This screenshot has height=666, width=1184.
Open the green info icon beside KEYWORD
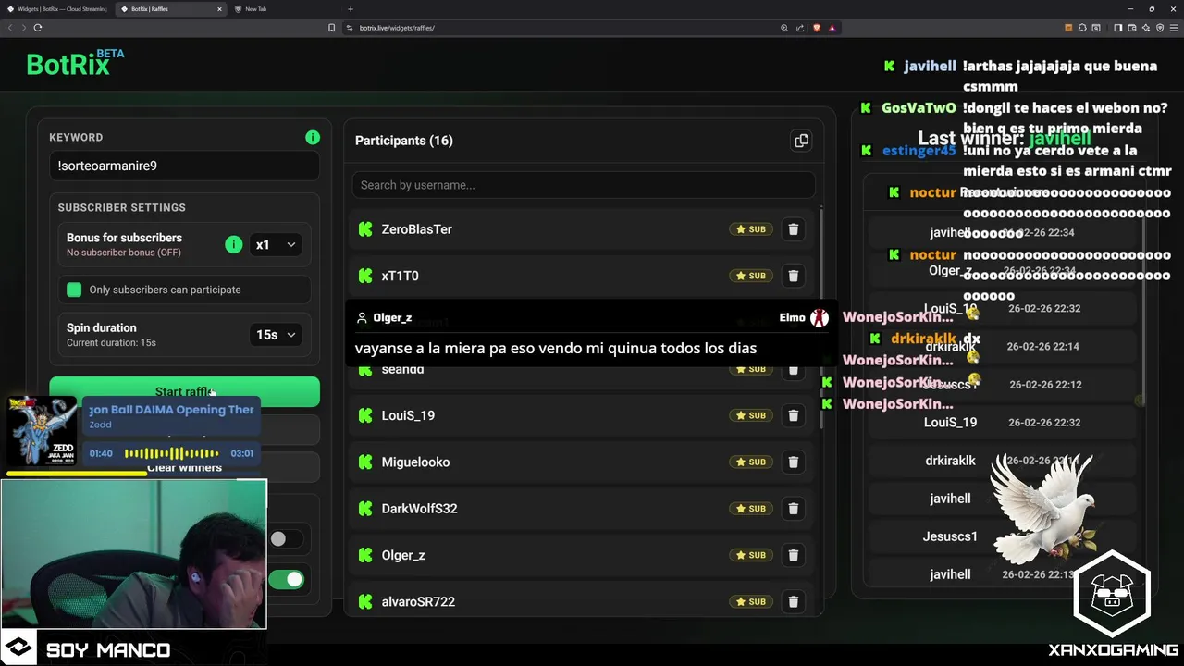pos(313,137)
